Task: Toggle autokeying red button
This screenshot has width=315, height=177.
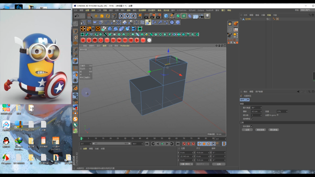Action: pos(188,144)
